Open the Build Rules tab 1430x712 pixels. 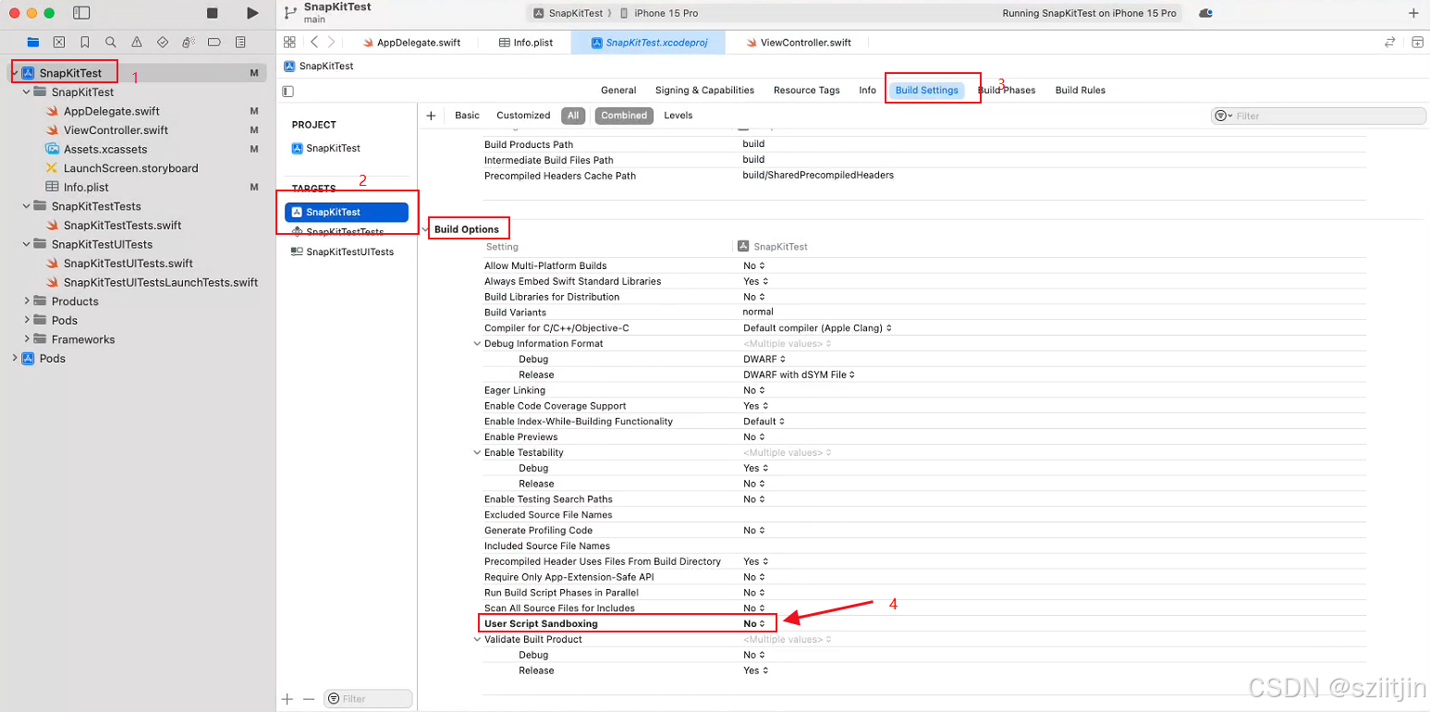1081,91
